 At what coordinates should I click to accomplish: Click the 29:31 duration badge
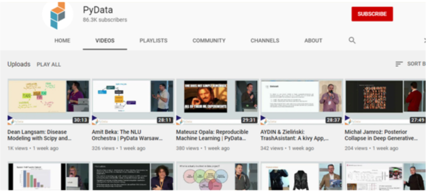[249, 120]
